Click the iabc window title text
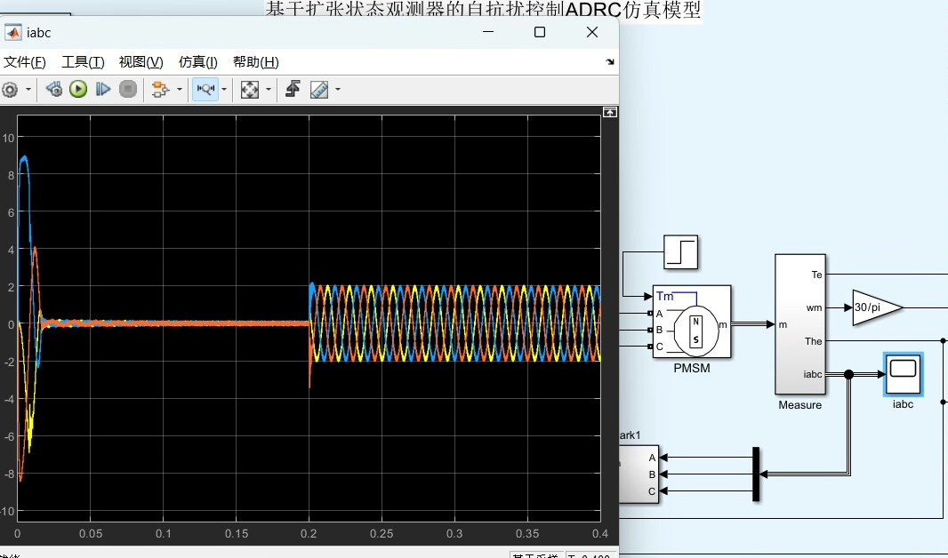This screenshot has height=558, width=948. tap(39, 33)
